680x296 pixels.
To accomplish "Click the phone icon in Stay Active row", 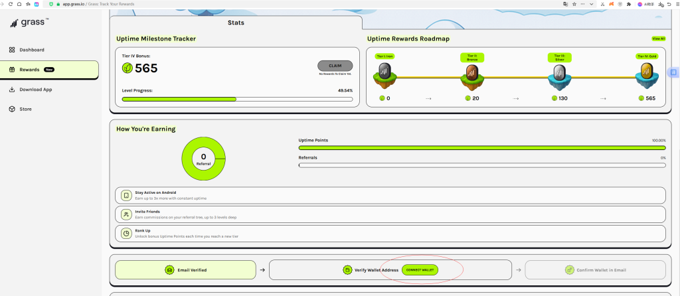I will click(x=126, y=196).
